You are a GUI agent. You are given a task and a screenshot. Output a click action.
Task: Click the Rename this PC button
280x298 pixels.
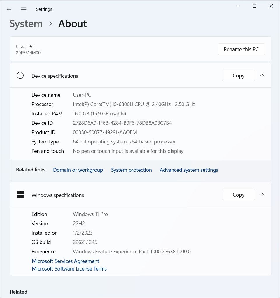241,49
